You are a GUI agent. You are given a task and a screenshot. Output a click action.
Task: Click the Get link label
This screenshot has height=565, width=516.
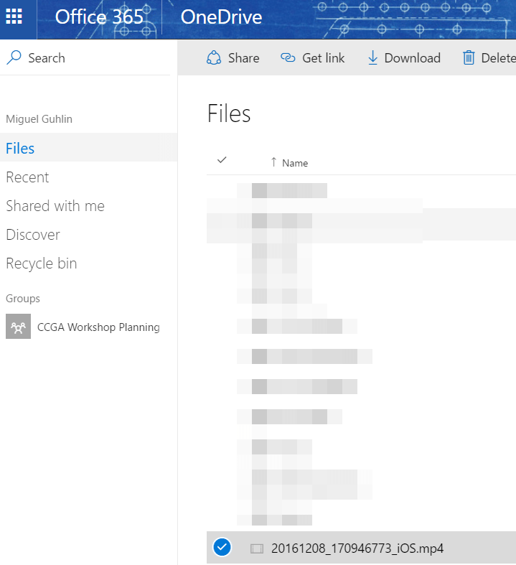pos(324,58)
